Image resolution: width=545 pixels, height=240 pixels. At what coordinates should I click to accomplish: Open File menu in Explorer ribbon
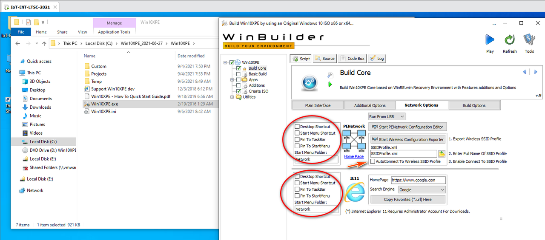[21, 32]
